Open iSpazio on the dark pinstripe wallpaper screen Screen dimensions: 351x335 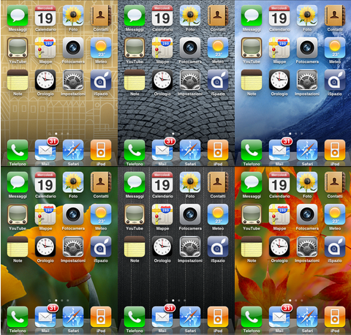click(218, 246)
